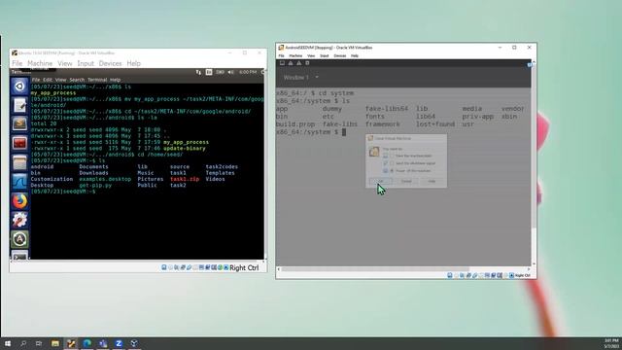
Task: Click update-binary in terminal listing
Action: point(185,148)
